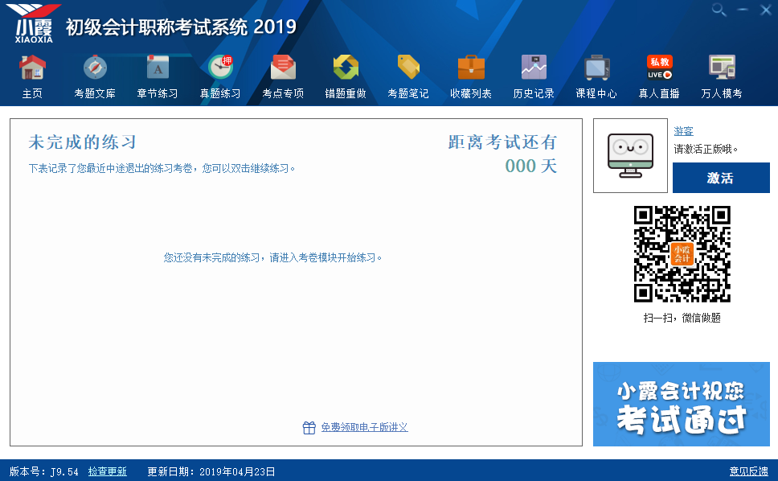Open the 历史记录 chart icon
This screenshot has width=778, height=481.
coord(534,68)
